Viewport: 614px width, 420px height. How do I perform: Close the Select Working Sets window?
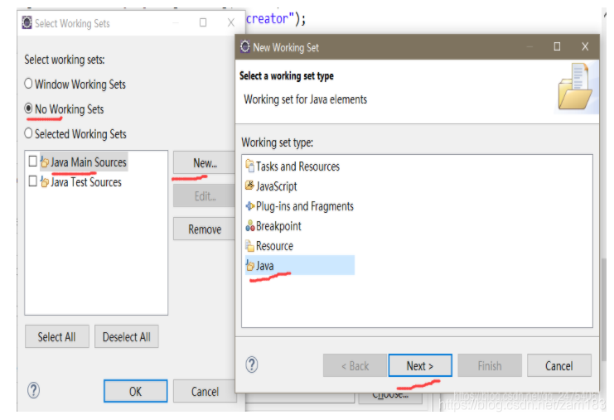click(x=231, y=22)
